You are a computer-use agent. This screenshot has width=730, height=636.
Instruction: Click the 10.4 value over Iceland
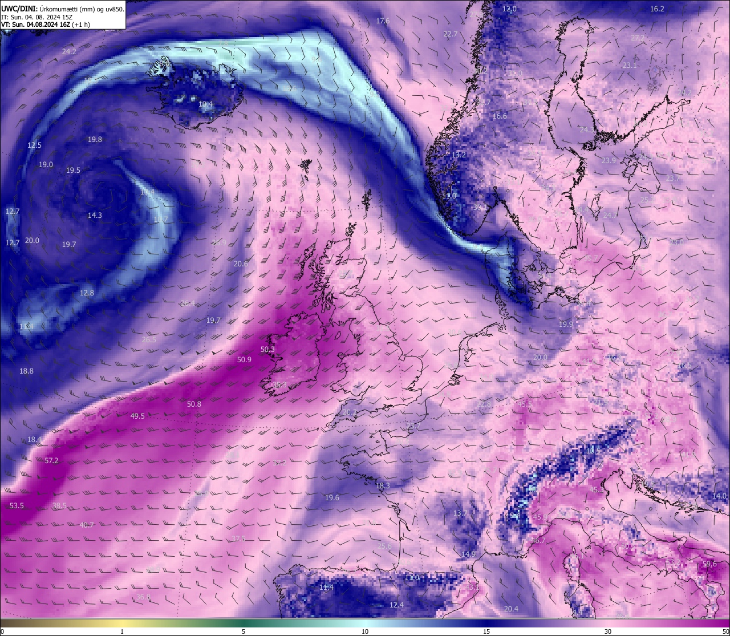tap(205, 104)
